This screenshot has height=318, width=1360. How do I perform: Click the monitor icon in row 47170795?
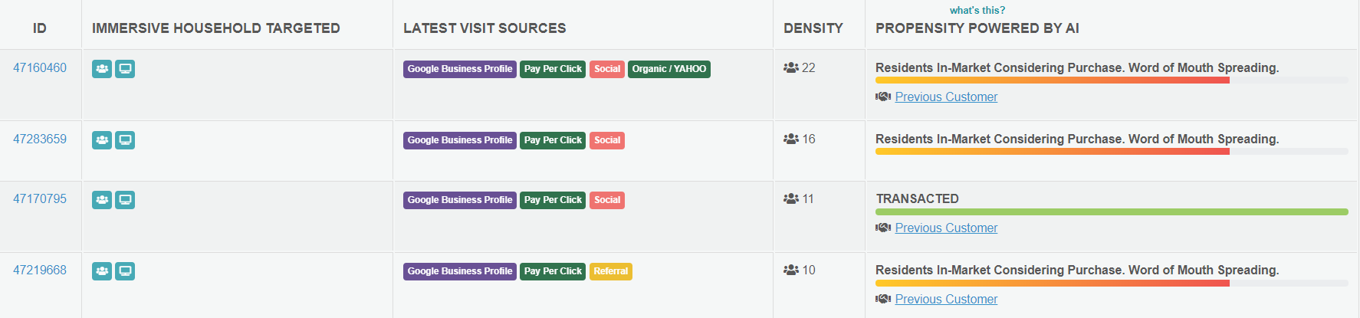(x=125, y=200)
